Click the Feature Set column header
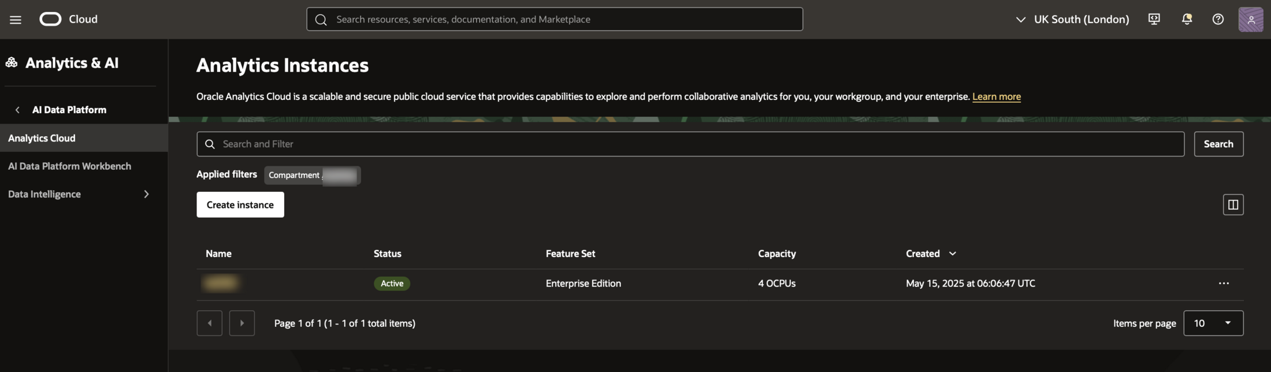 pyautogui.click(x=570, y=254)
